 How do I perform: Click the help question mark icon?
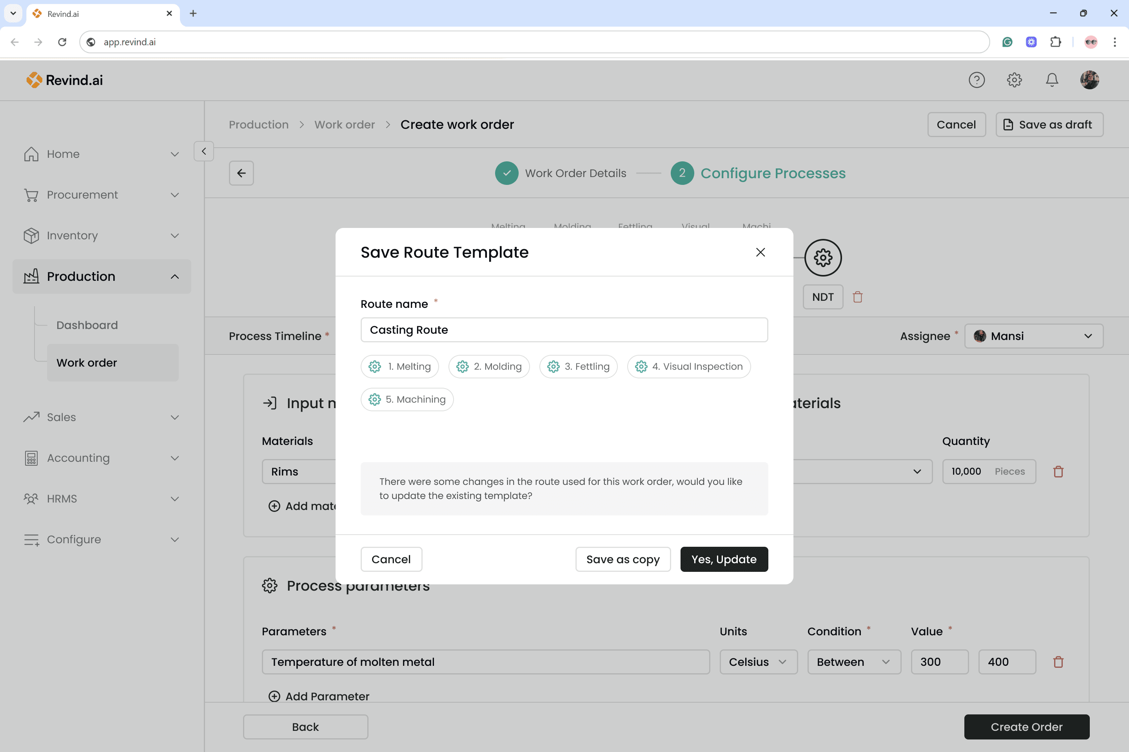[977, 80]
